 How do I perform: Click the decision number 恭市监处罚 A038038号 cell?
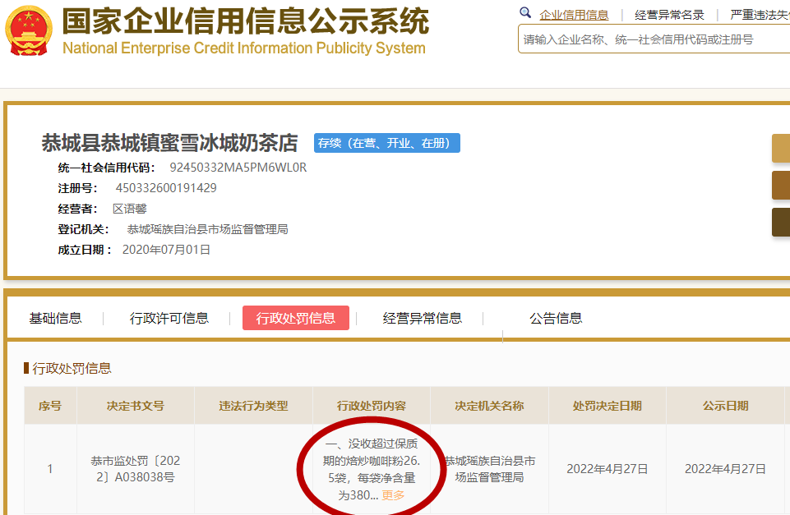click(x=136, y=469)
